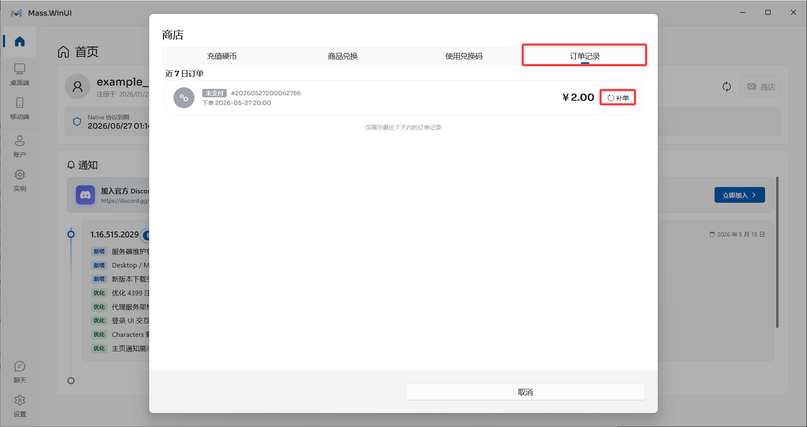Click the notification list vertical scrollbar
807x427 pixels.
(x=777, y=252)
